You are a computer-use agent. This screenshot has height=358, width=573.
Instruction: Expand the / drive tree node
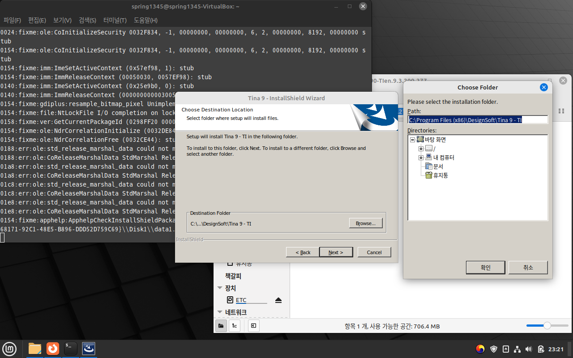point(421,149)
